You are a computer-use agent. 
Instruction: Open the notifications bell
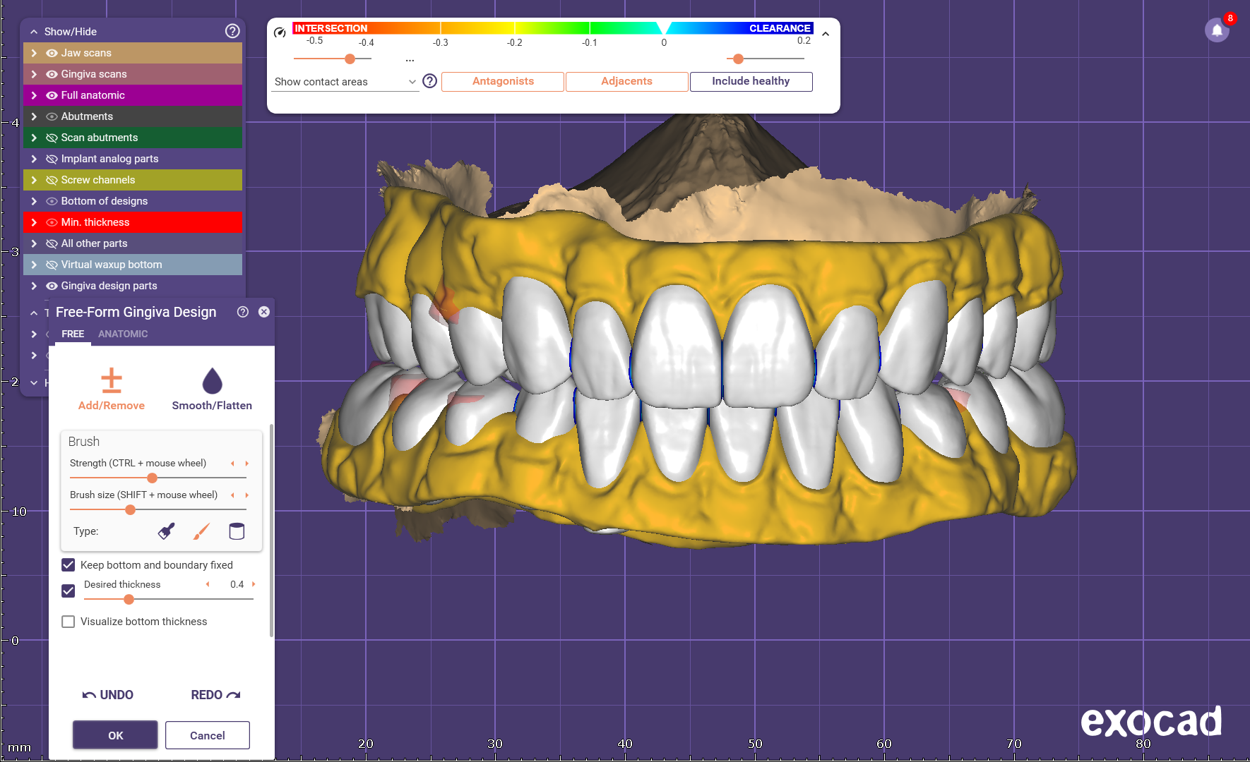tap(1216, 30)
